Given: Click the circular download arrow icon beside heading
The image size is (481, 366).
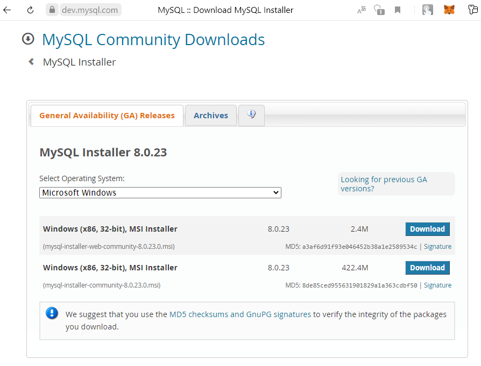Looking at the screenshot, I should (x=28, y=39).
